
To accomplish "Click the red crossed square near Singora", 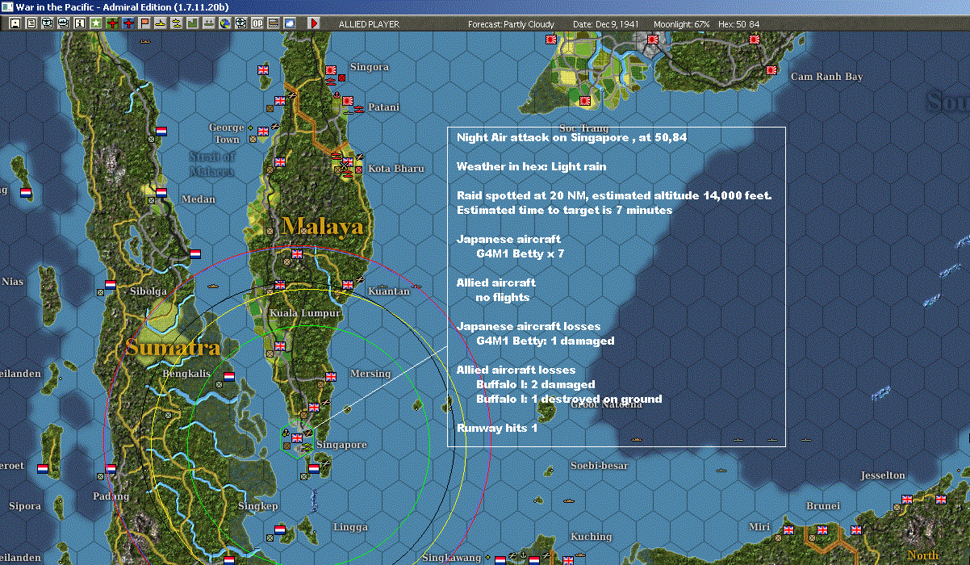I will point(342,77).
